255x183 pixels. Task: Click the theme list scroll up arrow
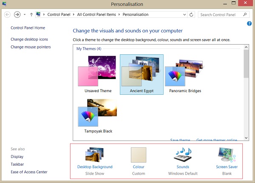tap(246, 47)
